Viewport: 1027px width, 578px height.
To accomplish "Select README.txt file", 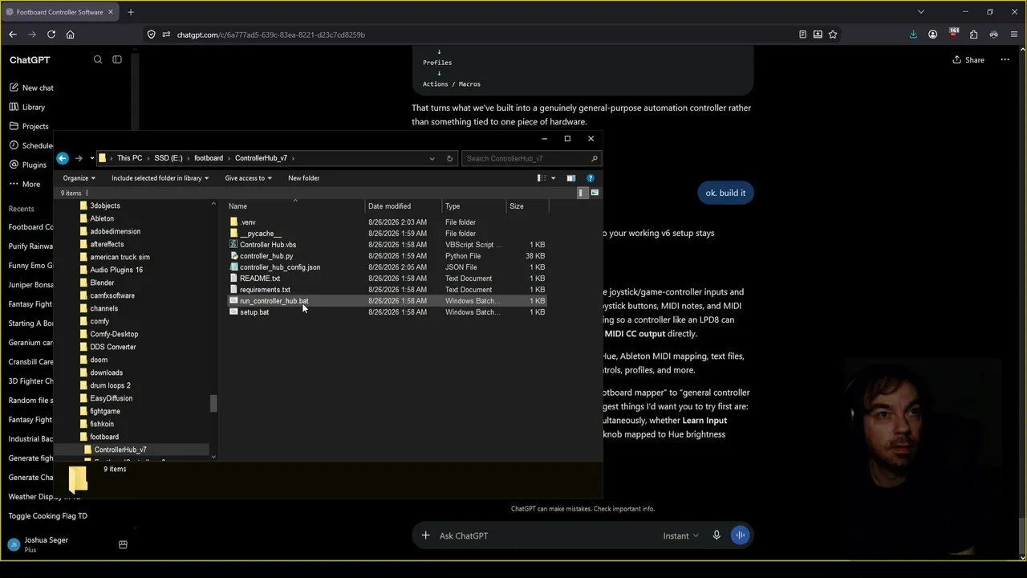I will (x=260, y=279).
